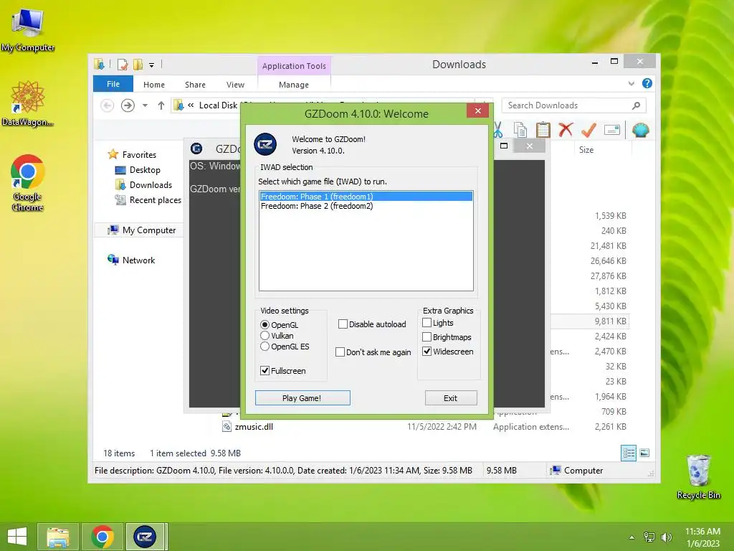
Task: Show hidden tray icons arrow
Action: [x=631, y=537]
